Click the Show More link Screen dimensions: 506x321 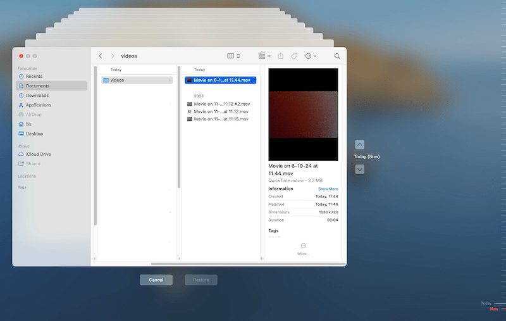pos(328,189)
